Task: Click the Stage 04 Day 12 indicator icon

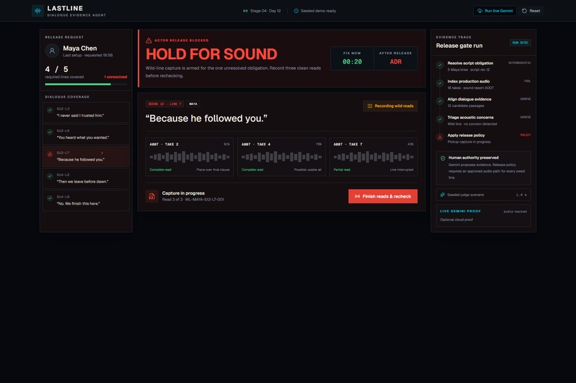Action: point(245,11)
